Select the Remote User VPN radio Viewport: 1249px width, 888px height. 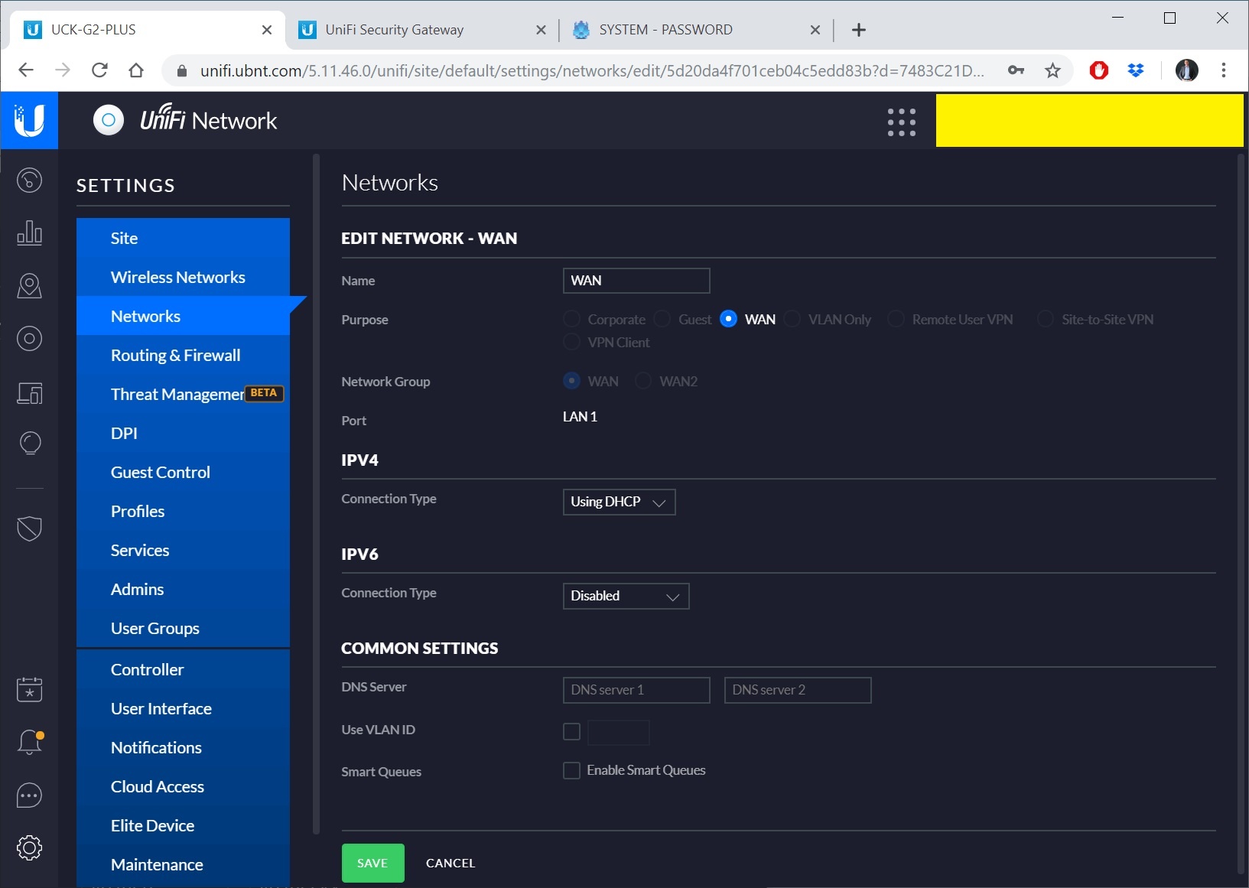[x=896, y=319]
